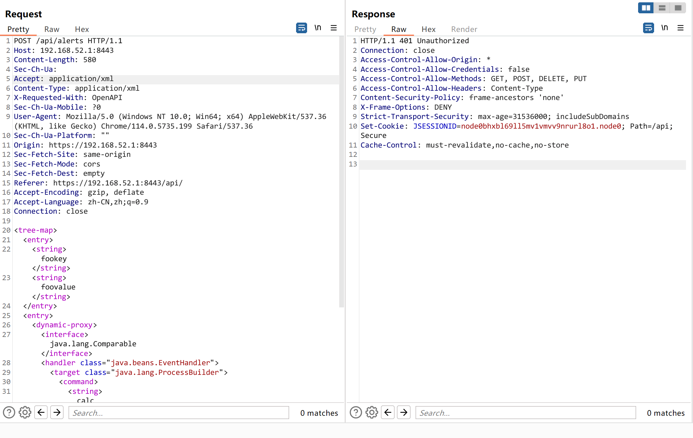693x438 pixels.
Task: Click Access-Control-Allow-Methods response header
Action: [x=474, y=79]
